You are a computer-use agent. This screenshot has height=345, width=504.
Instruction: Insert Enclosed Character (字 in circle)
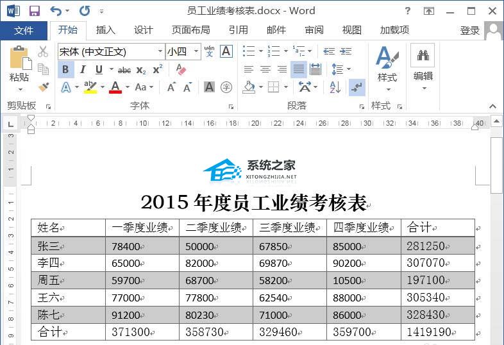tap(226, 87)
